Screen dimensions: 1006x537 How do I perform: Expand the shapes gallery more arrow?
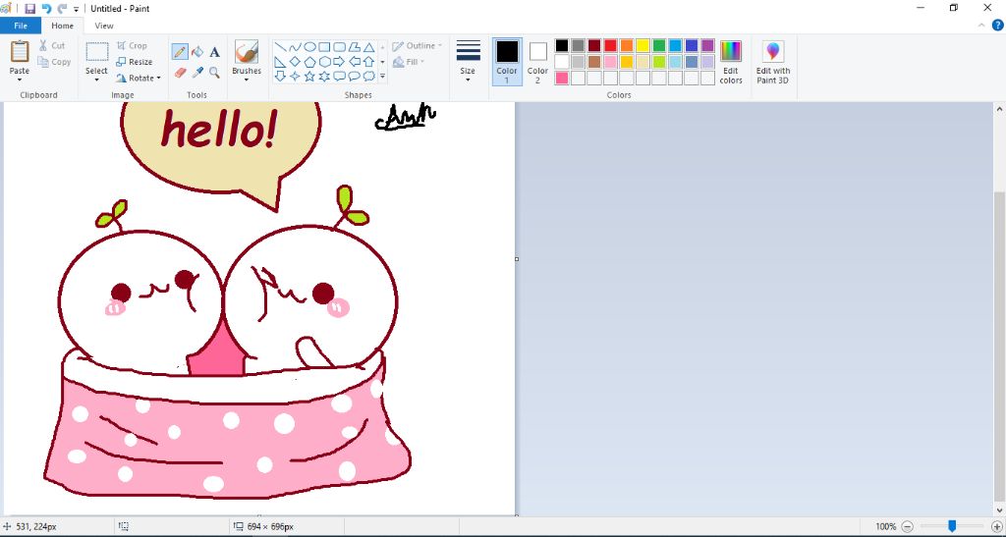pos(382,77)
